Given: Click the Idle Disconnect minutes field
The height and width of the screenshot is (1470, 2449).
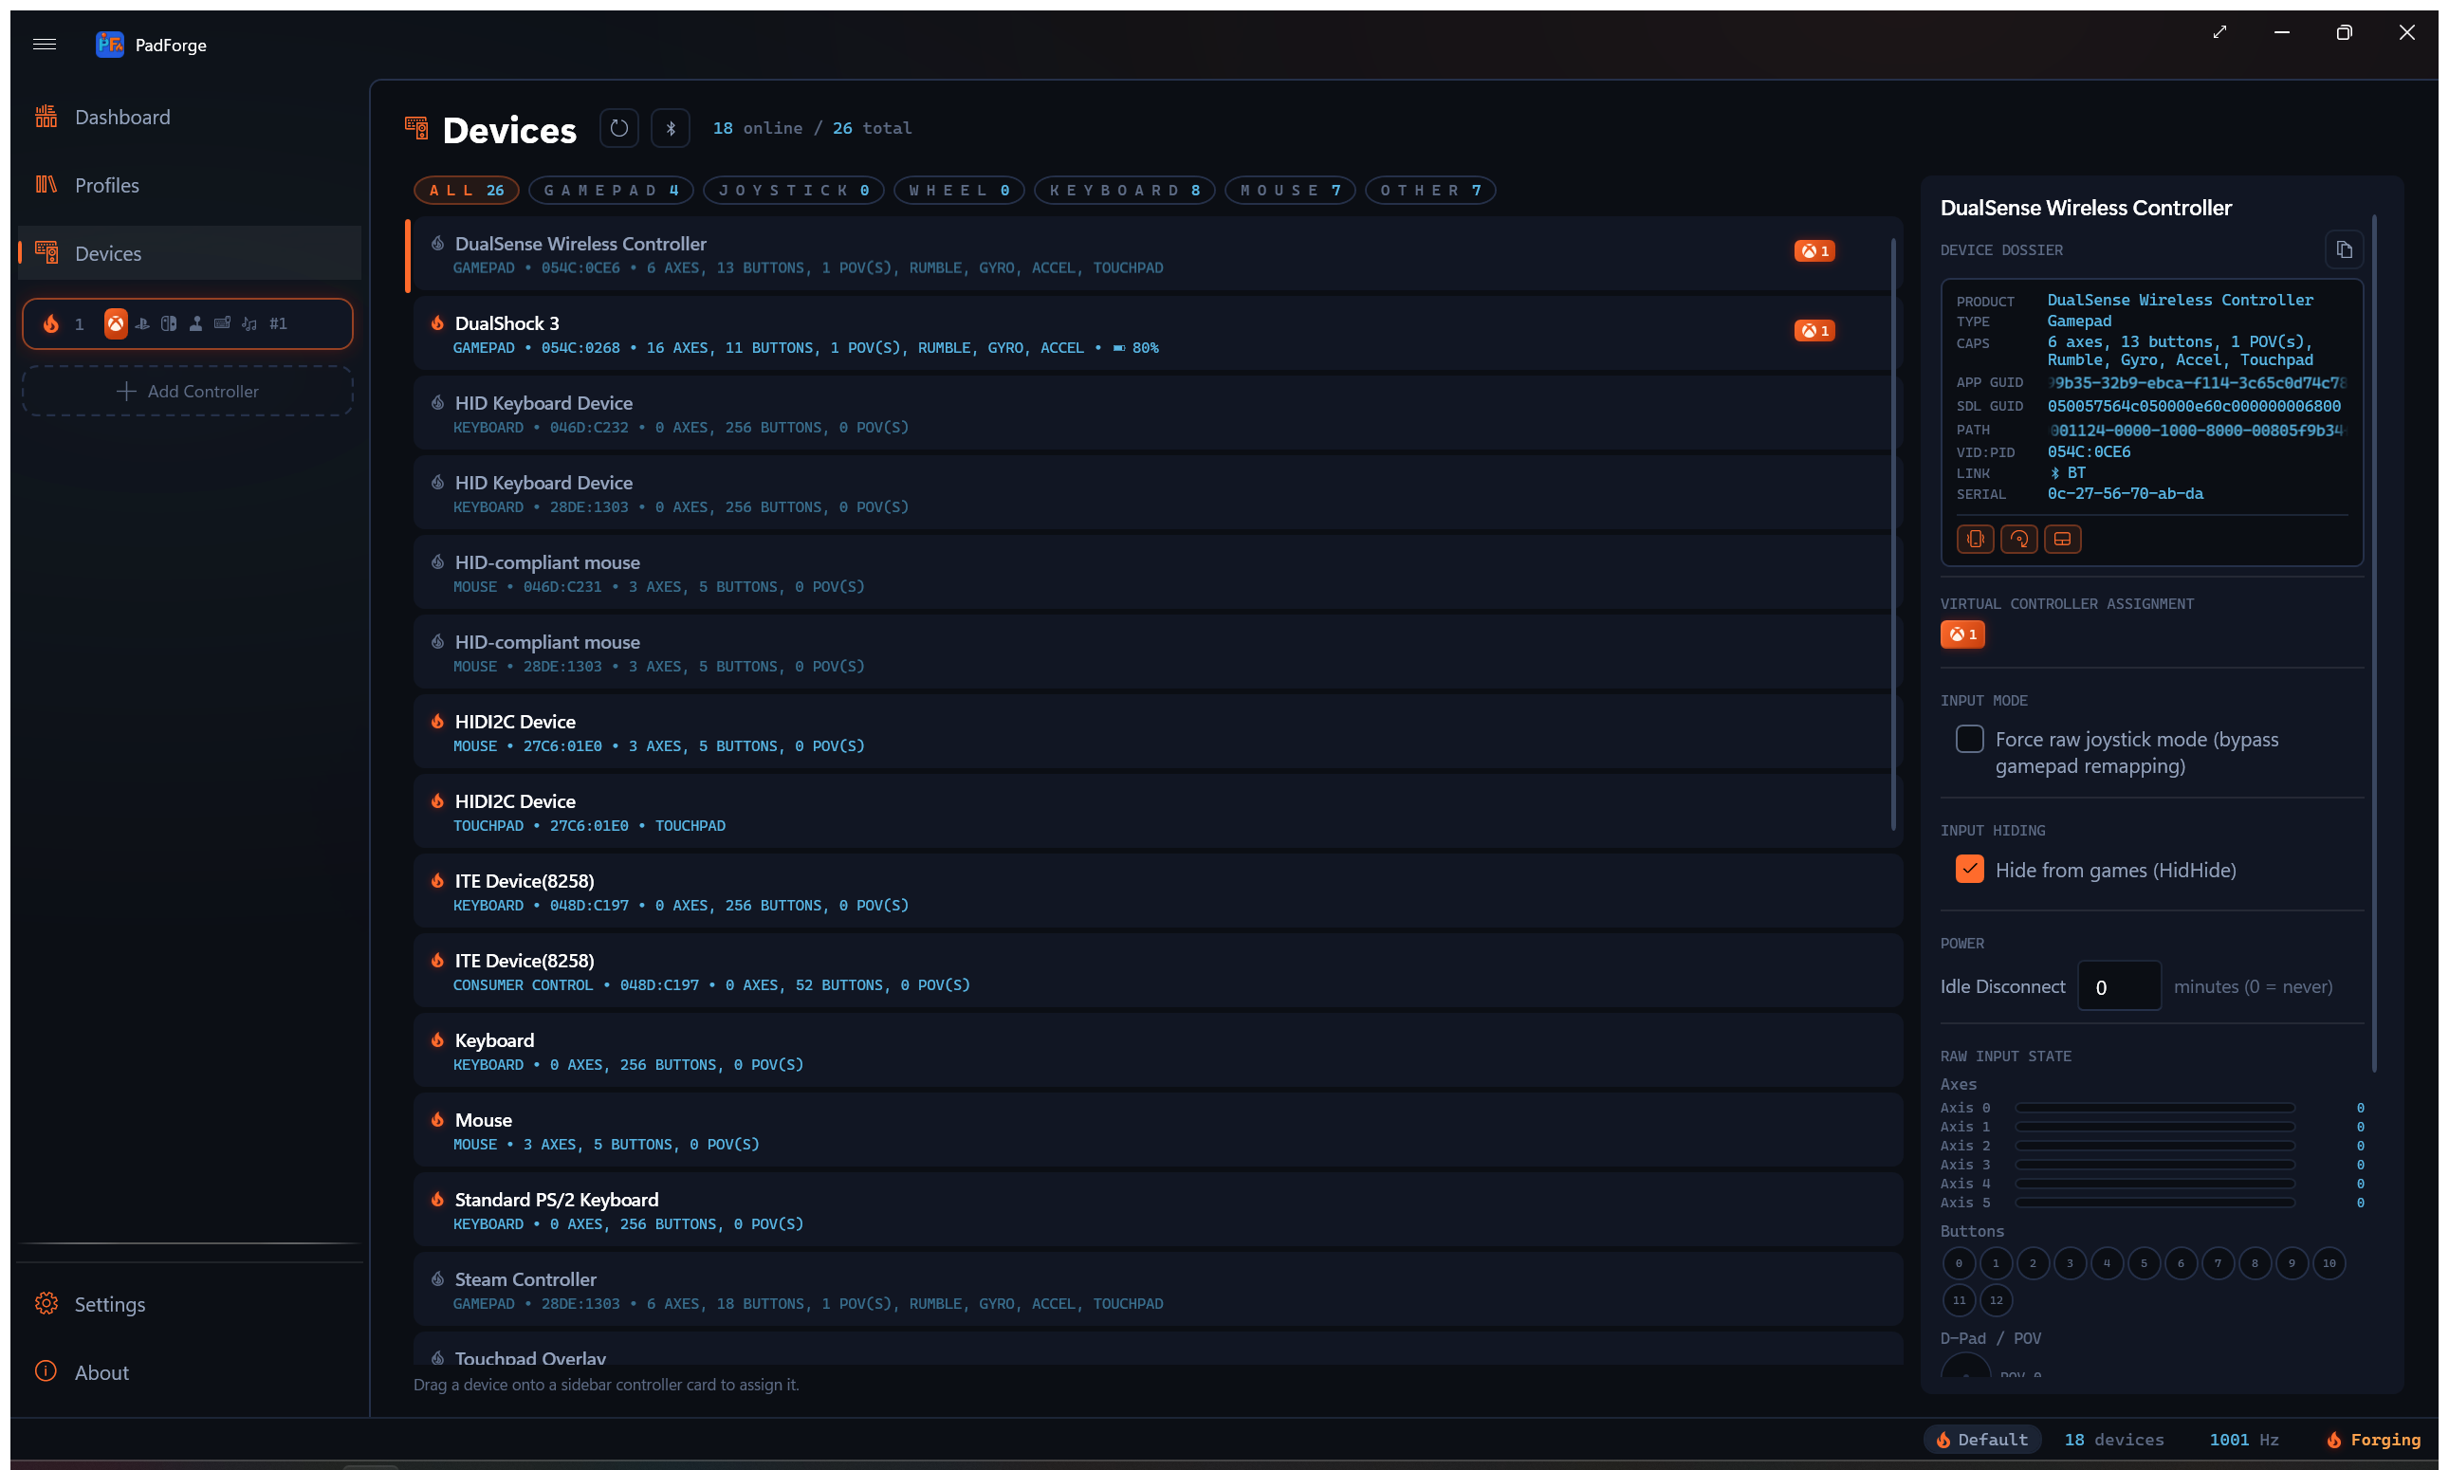Looking at the screenshot, I should (x=2119, y=986).
